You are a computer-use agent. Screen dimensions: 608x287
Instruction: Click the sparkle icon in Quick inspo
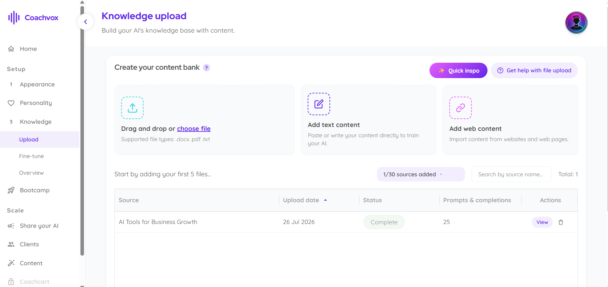point(441,70)
